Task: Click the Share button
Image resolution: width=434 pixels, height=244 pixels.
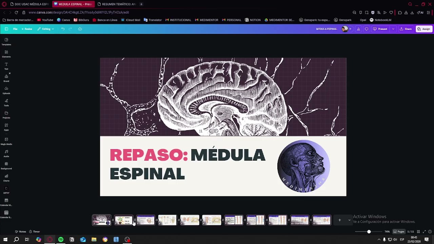Action: [x=406, y=29]
